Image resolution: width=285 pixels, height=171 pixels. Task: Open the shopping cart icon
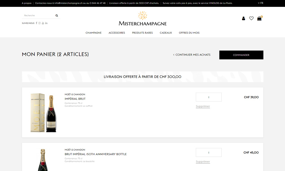(x=259, y=19)
